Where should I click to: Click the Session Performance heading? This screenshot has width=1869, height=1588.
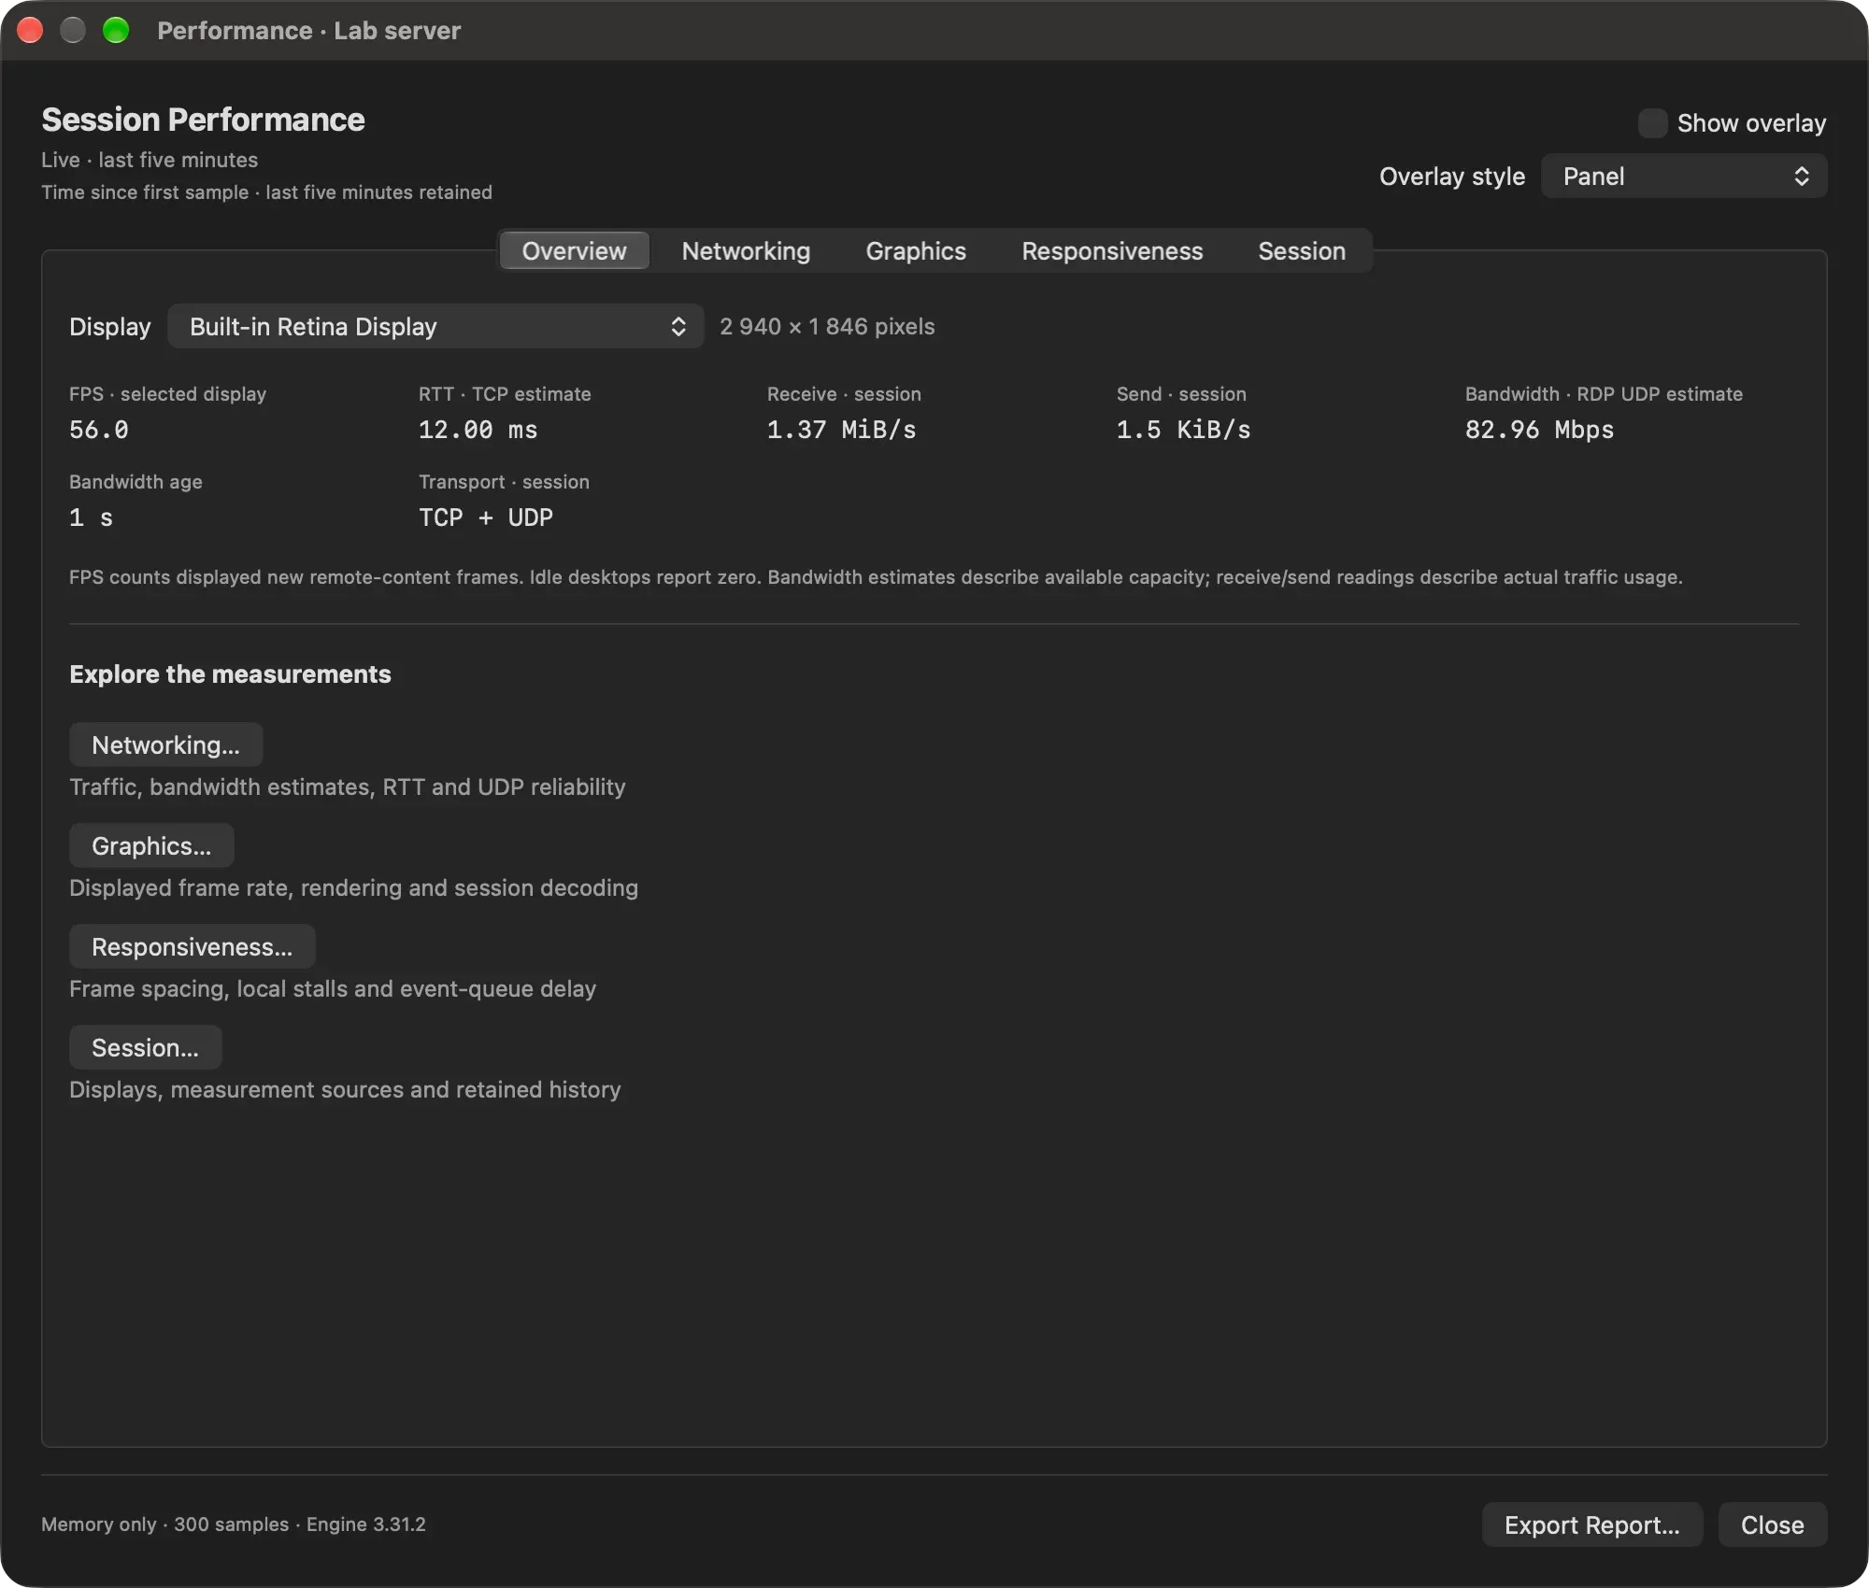tap(203, 120)
